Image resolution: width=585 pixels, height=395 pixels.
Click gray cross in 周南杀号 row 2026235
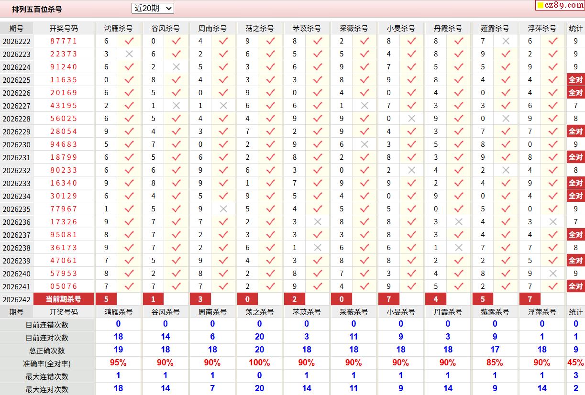click(x=223, y=209)
